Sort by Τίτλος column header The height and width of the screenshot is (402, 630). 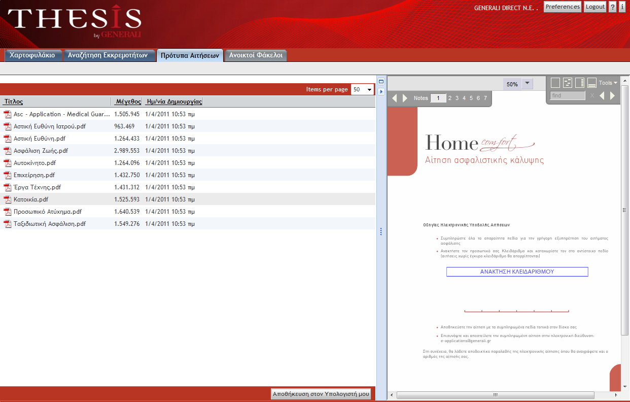[13, 102]
